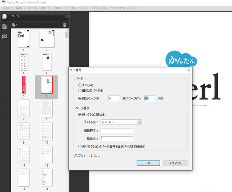Open the ウィンドウ(W) menu
The height and width of the screenshot is (192, 232).
click(x=118, y=8)
